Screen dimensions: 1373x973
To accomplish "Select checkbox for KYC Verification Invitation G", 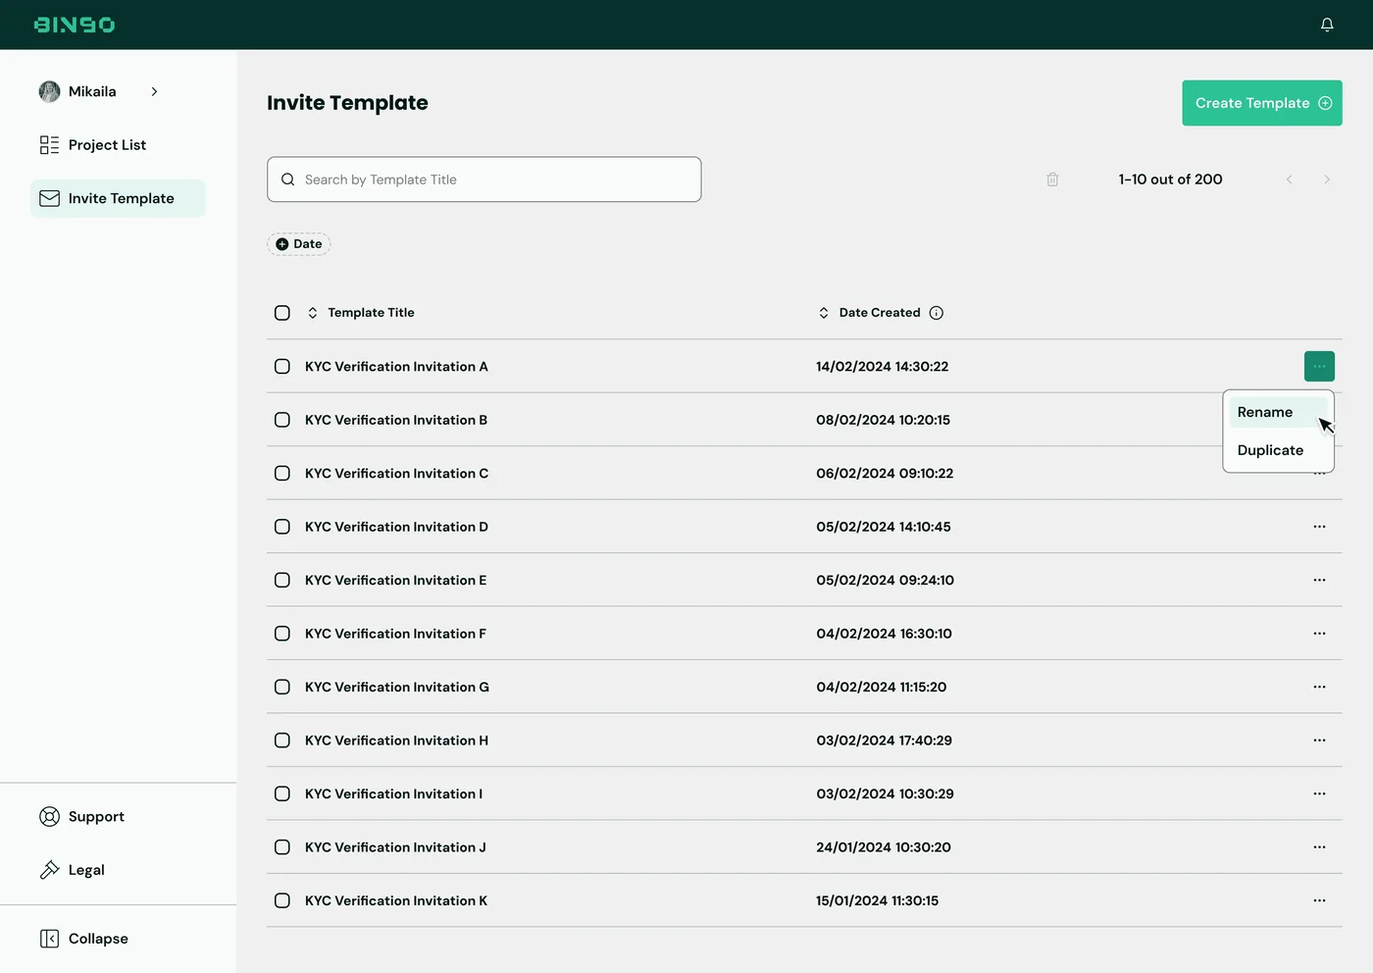I will click(282, 688).
